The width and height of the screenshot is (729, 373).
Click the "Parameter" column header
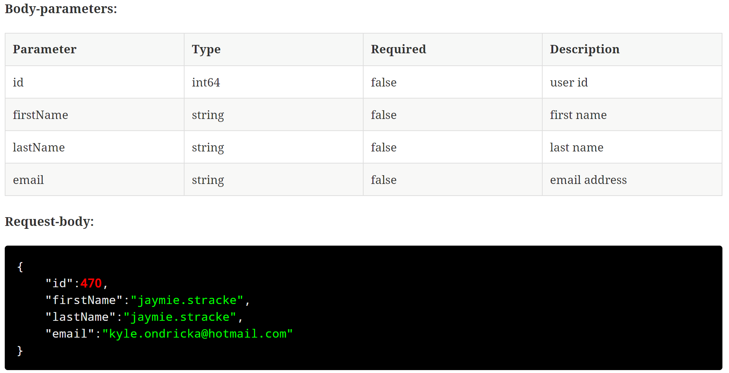[45, 49]
